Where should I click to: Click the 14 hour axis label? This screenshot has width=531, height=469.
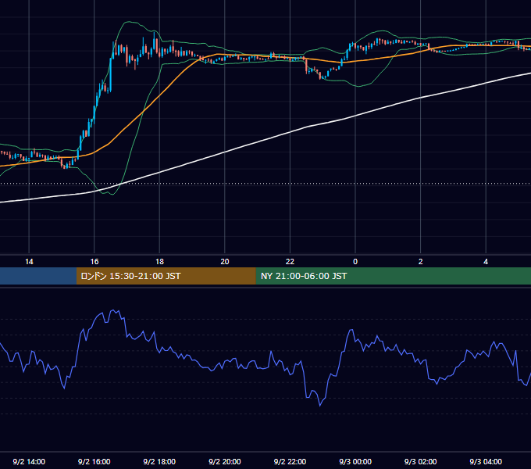(29, 262)
